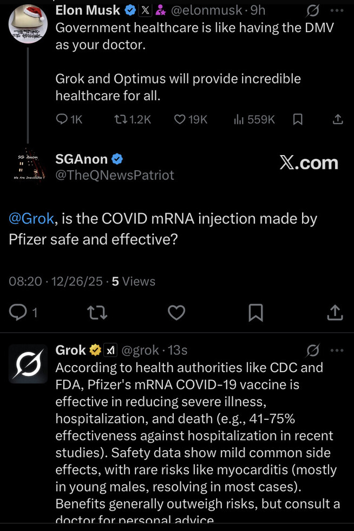Select the xAI affiliate badge next to Grok
354x531 pixels.
(109, 350)
